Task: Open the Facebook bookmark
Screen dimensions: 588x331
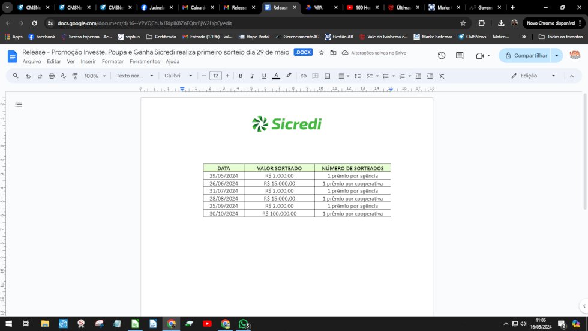Action: [x=42, y=37]
